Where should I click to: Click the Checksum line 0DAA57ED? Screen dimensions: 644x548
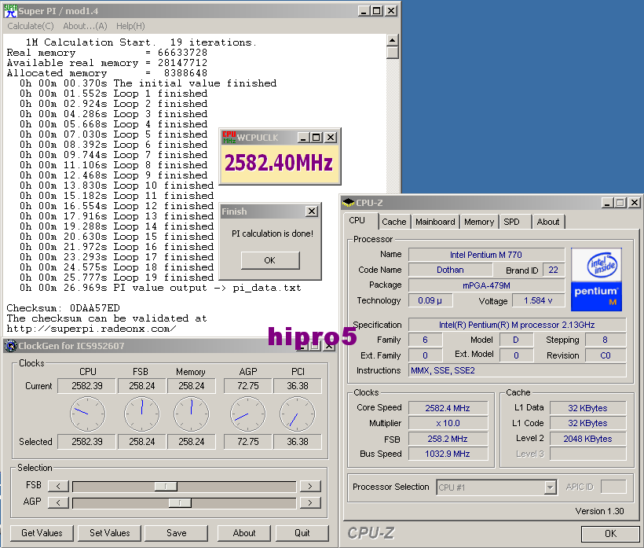coord(64,308)
